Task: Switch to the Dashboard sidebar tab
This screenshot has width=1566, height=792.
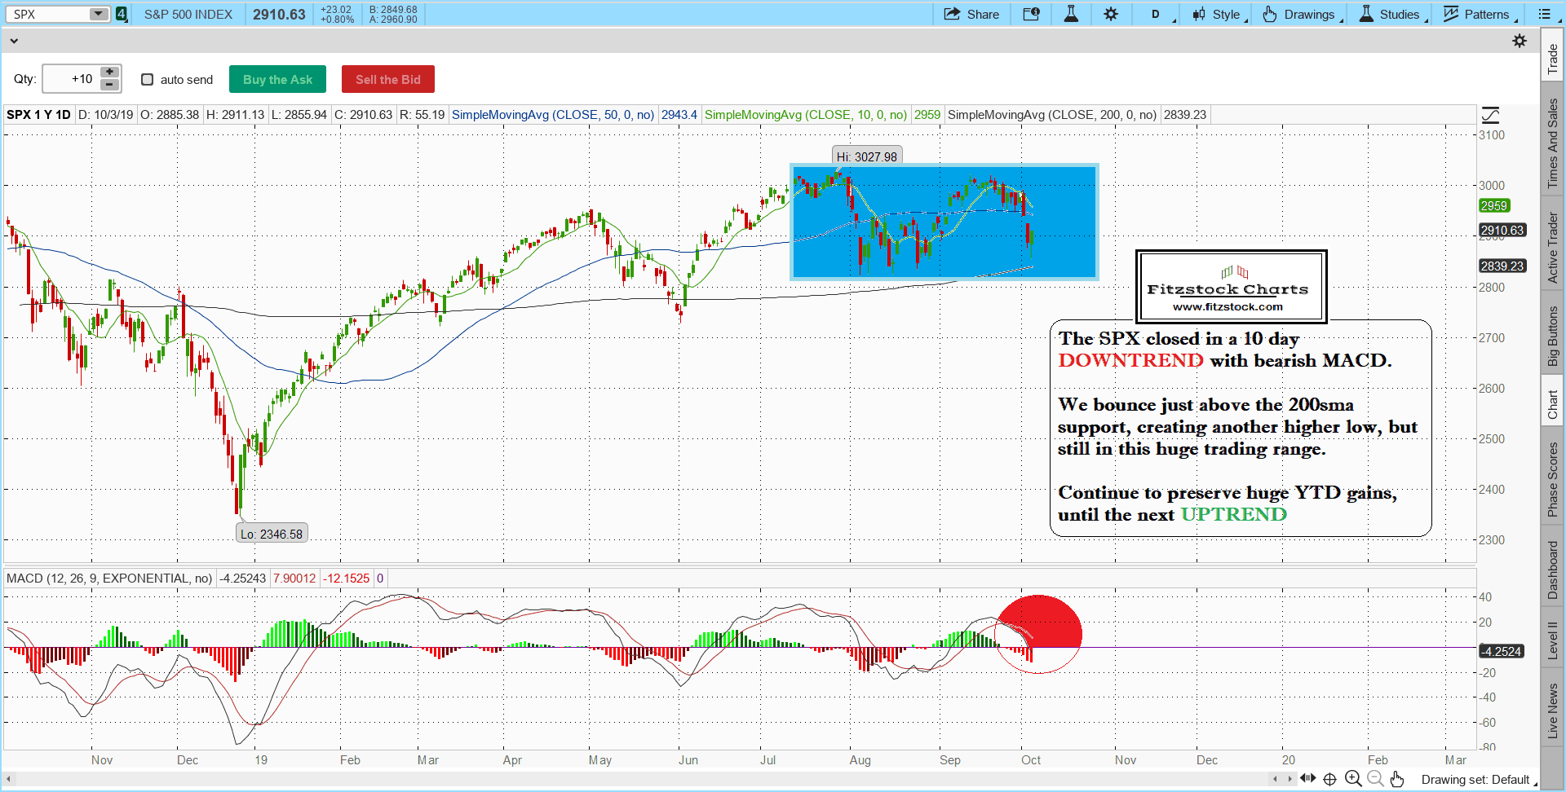Action: point(1553,570)
